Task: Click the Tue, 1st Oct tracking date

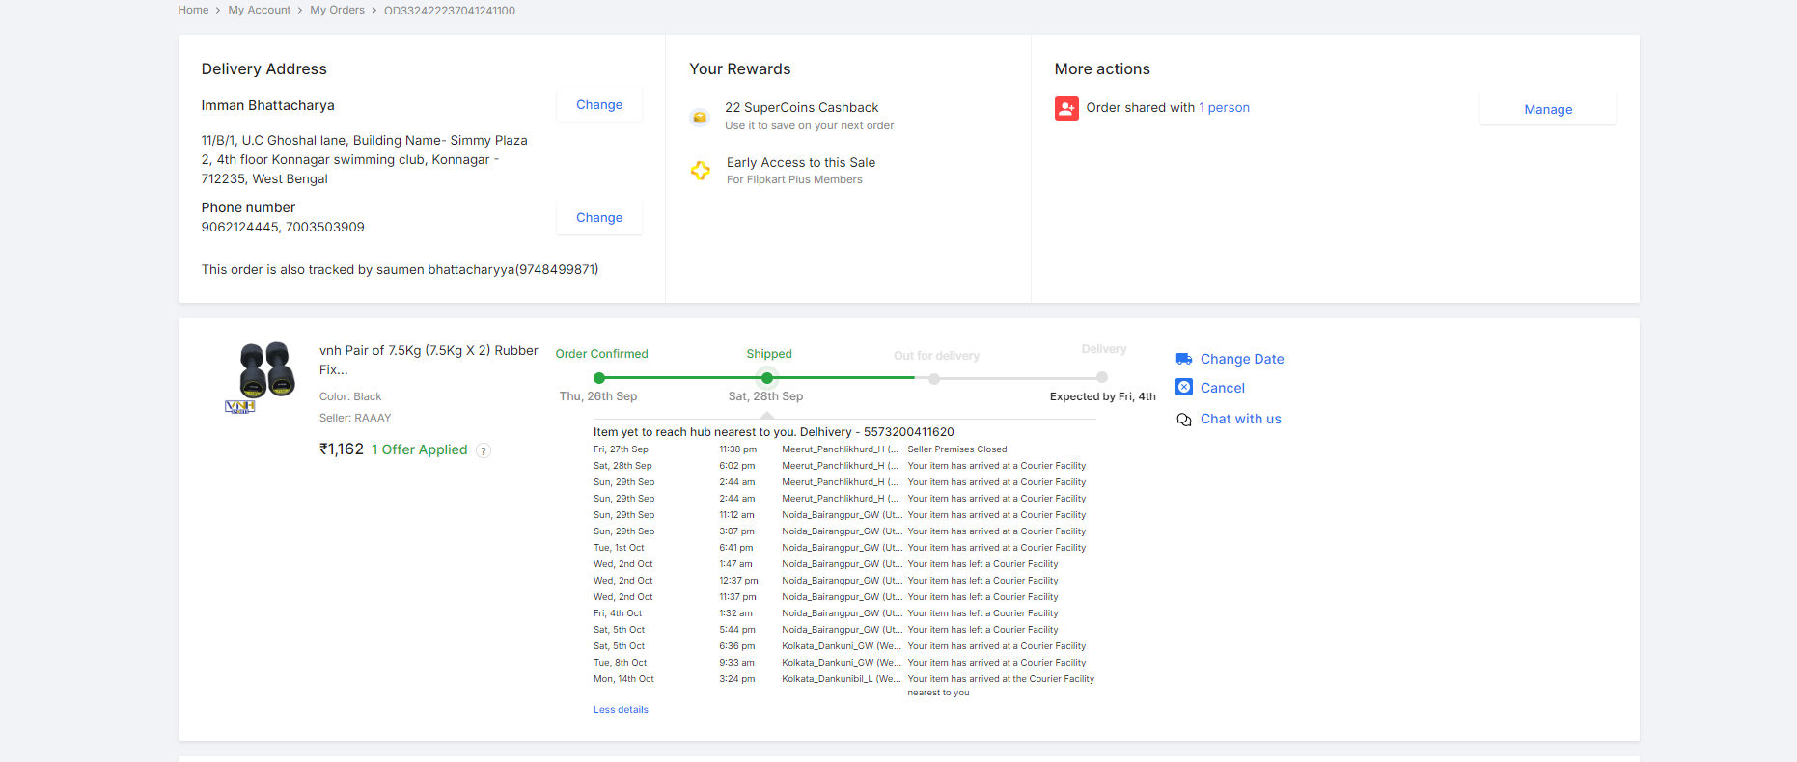Action: (x=619, y=548)
